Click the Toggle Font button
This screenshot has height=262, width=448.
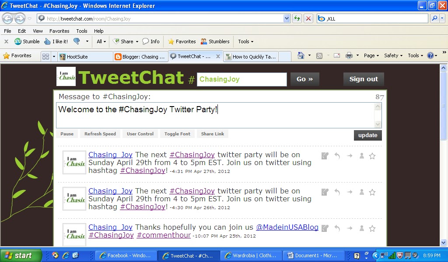[x=177, y=134]
